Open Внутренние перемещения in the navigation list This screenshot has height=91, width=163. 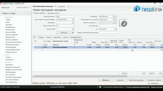pos(13,77)
